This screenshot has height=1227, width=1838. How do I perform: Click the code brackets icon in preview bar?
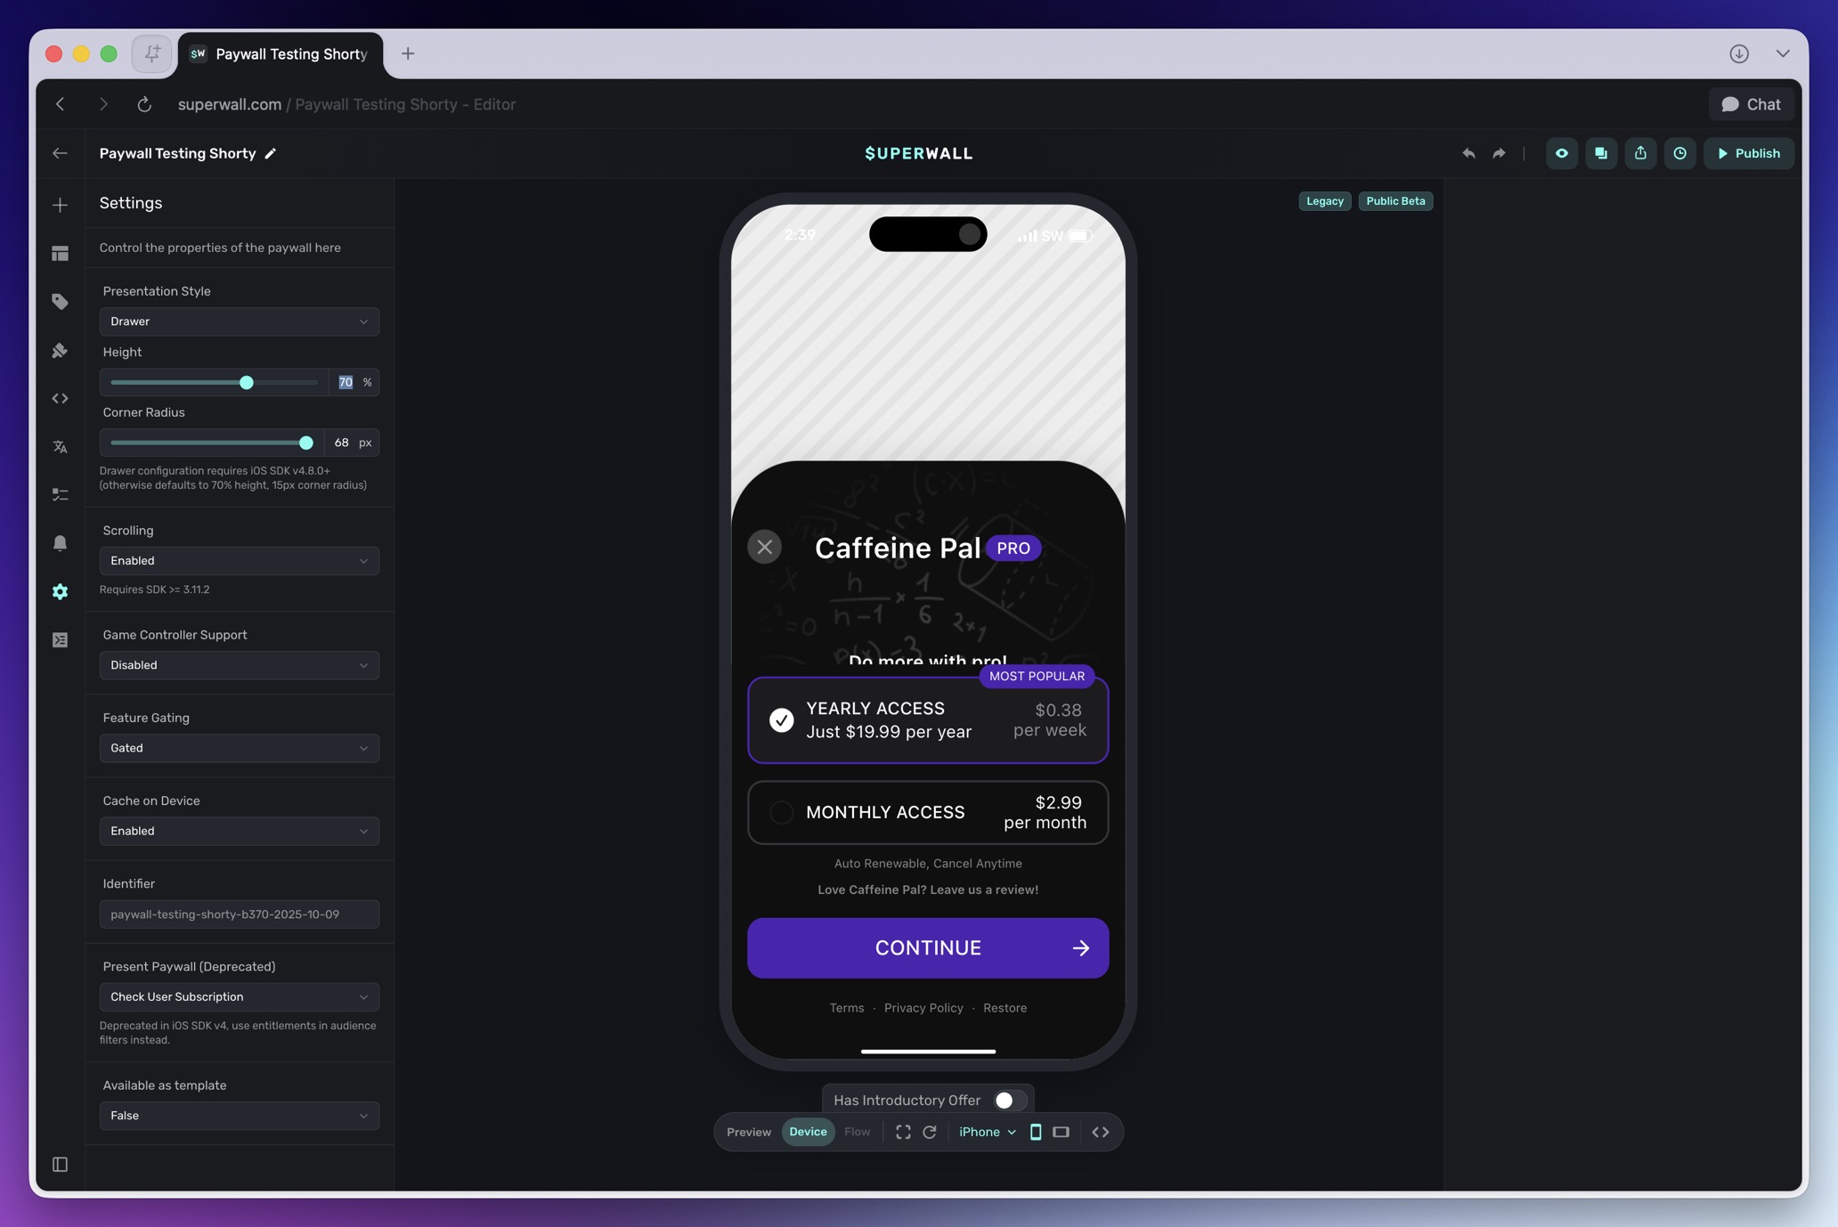pos(1101,1132)
